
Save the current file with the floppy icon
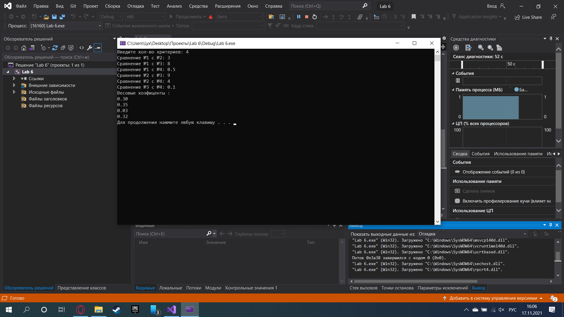coord(54,17)
